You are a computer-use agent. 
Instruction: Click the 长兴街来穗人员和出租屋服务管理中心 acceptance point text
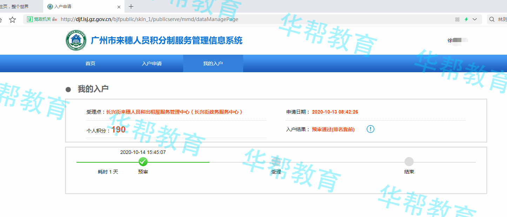click(x=174, y=112)
